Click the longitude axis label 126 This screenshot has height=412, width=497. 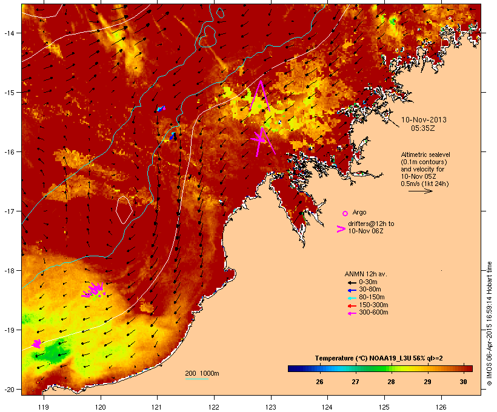point(441,407)
